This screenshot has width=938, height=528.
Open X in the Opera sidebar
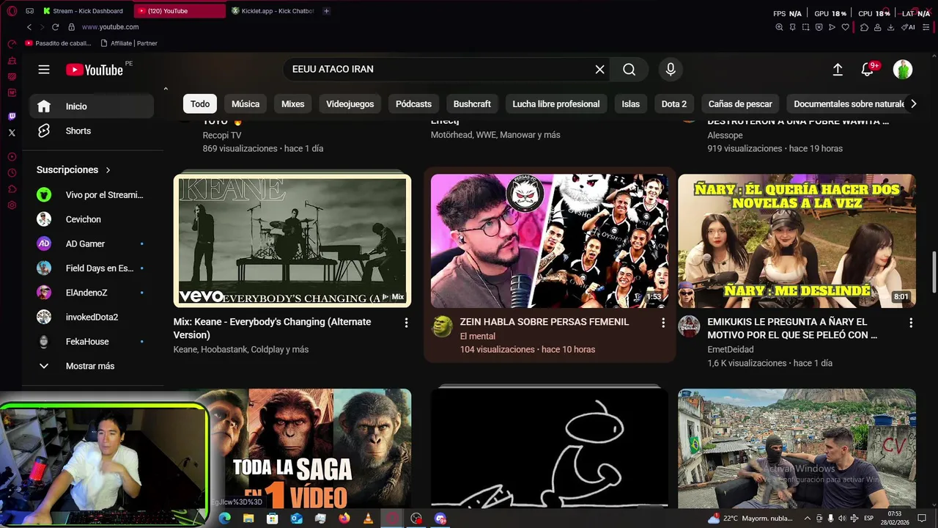click(x=12, y=133)
